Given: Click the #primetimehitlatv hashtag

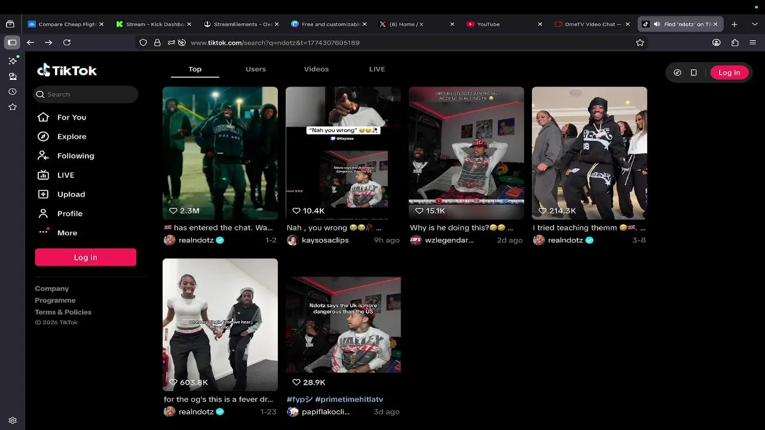Looking at the screenshot, I should click(349, 399).
